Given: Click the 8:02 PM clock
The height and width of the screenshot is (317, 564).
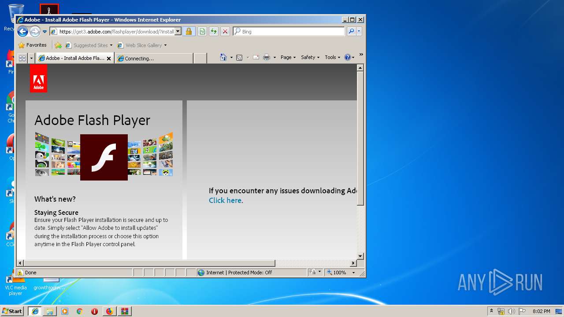Looking at the screenshot, I should (x=541, y=311).
